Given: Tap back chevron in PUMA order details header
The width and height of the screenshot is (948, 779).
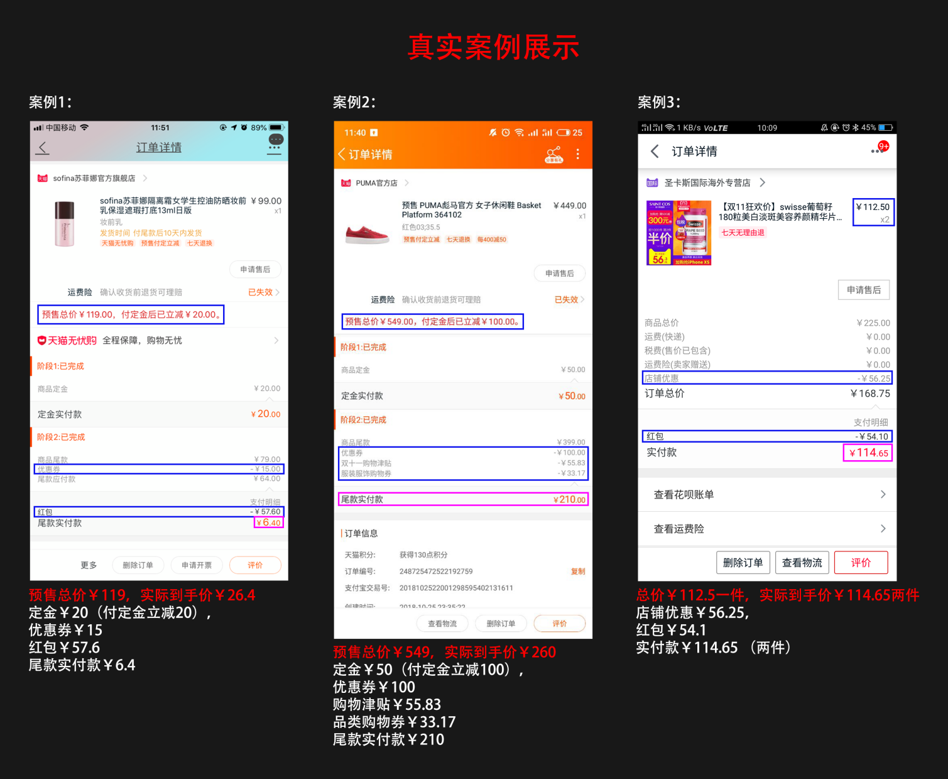Looking at the screenshot, I should [x=342, y=154].
